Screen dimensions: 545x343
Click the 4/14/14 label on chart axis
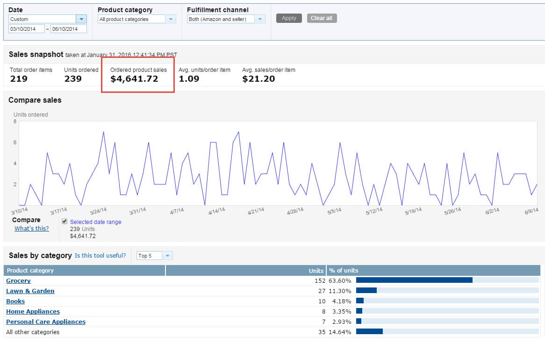click(216, 211)
